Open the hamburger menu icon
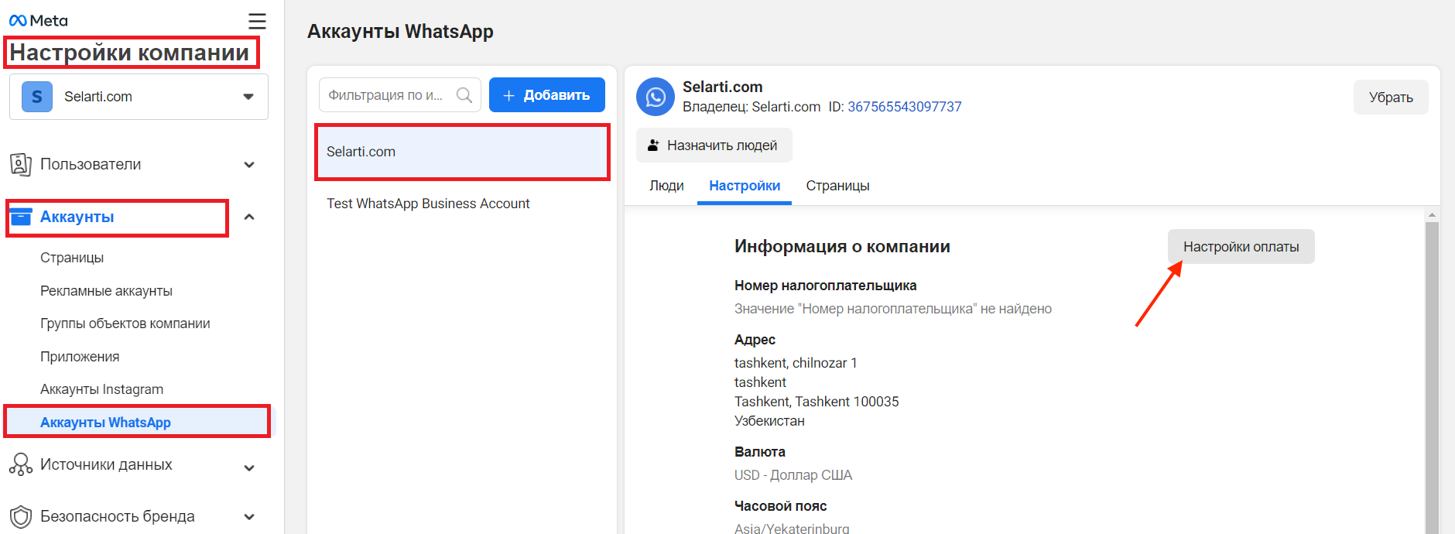Screen dimensions: 1455x534 [x=257, y=21]
